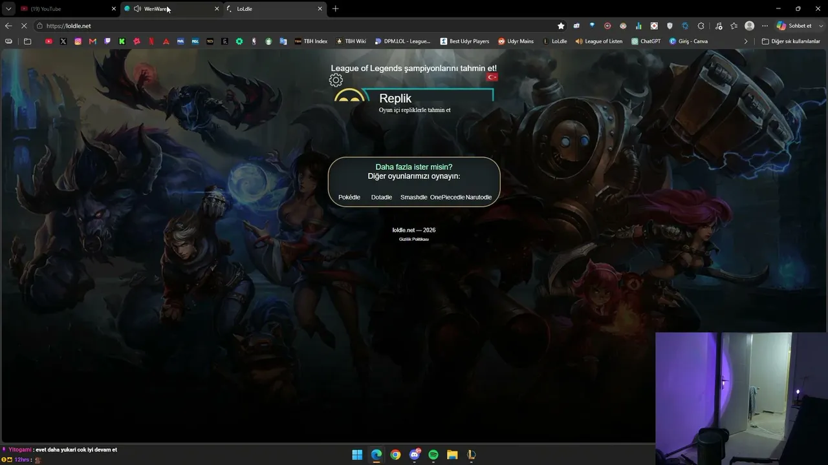
Task: Open the bookmarks bar folder icon
Action: pyautogui.click(x=27, y=41)
